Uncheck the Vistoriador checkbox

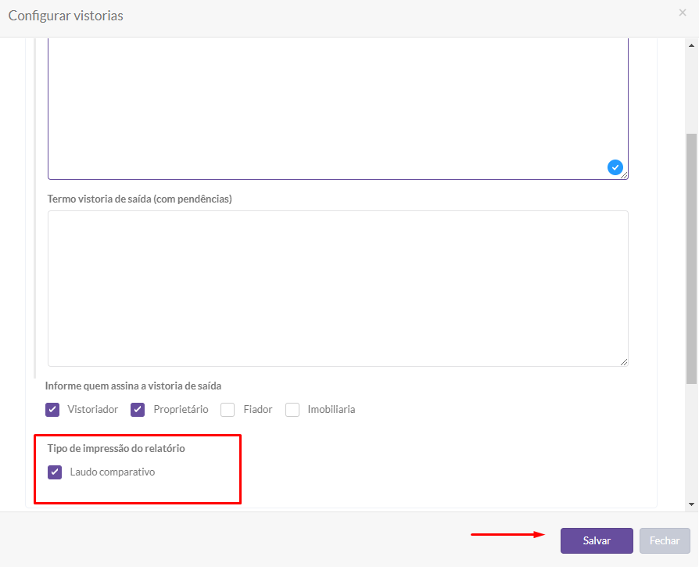[52, 410]
